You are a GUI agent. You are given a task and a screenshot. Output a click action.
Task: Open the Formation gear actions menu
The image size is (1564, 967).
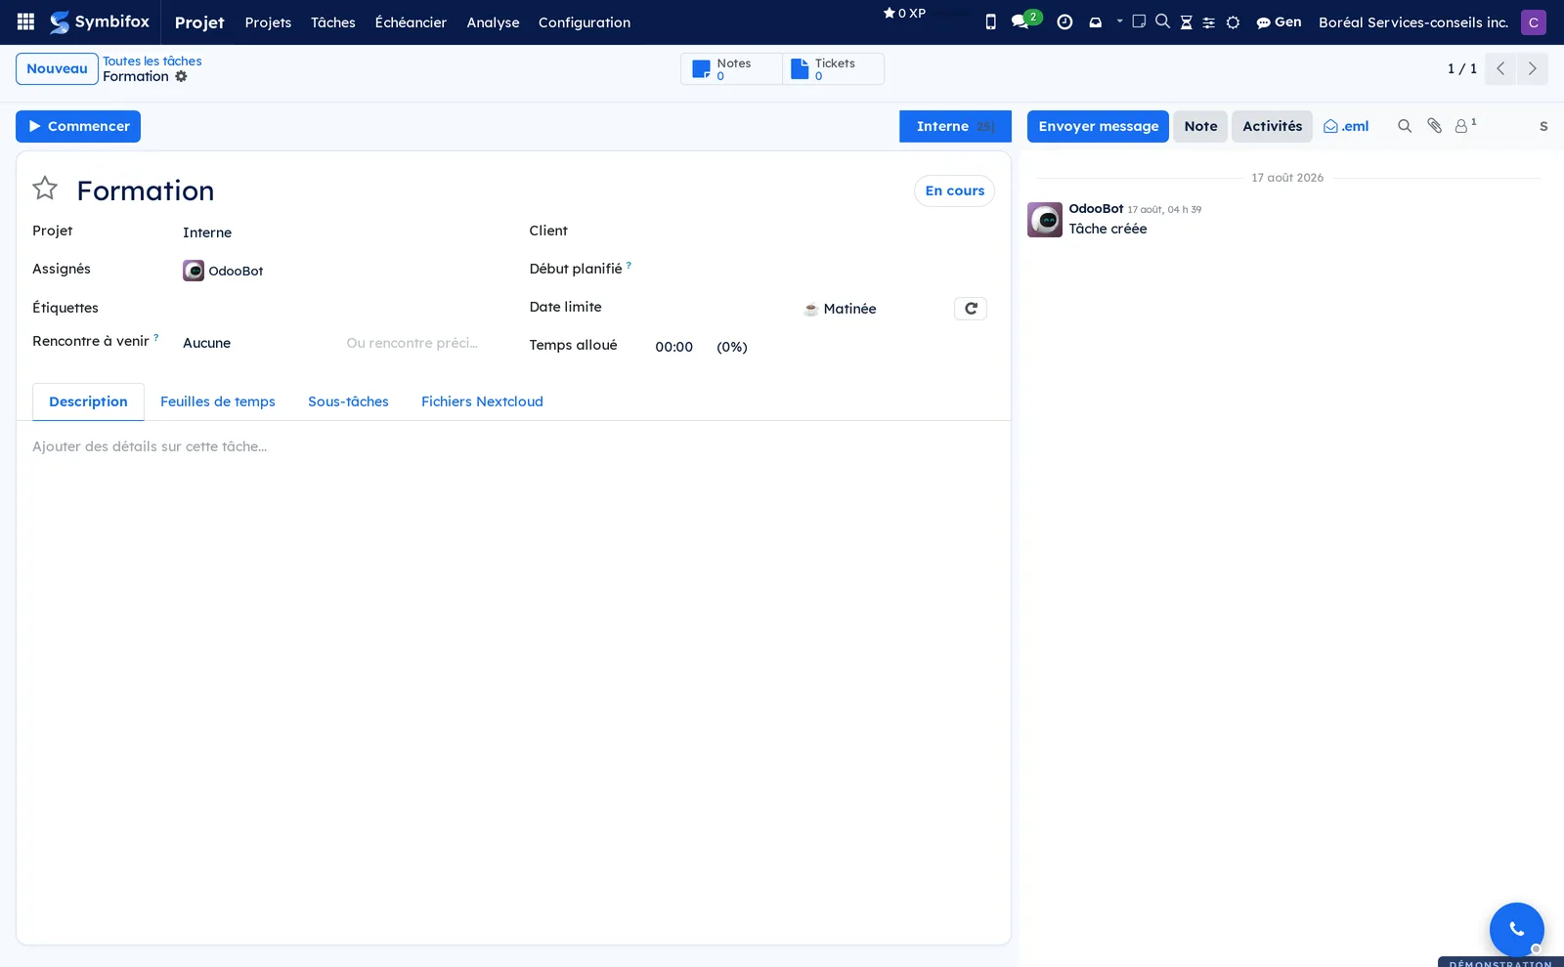click(181, 76)
